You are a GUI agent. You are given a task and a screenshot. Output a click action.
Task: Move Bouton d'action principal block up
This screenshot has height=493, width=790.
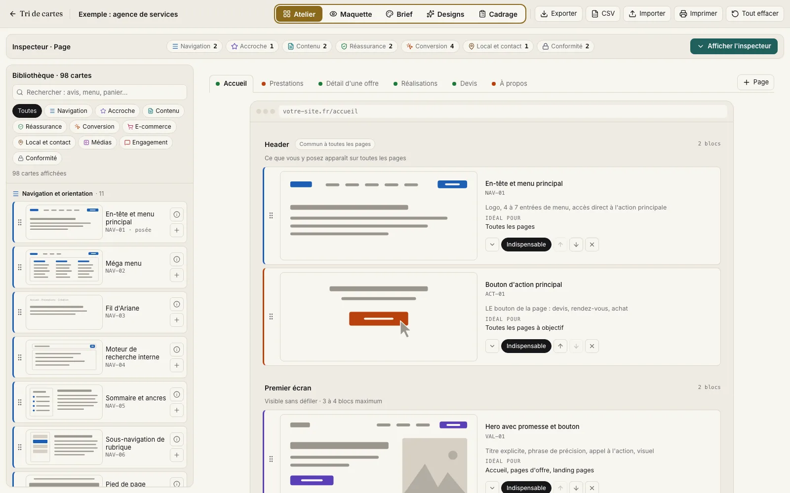coord(560,346)
